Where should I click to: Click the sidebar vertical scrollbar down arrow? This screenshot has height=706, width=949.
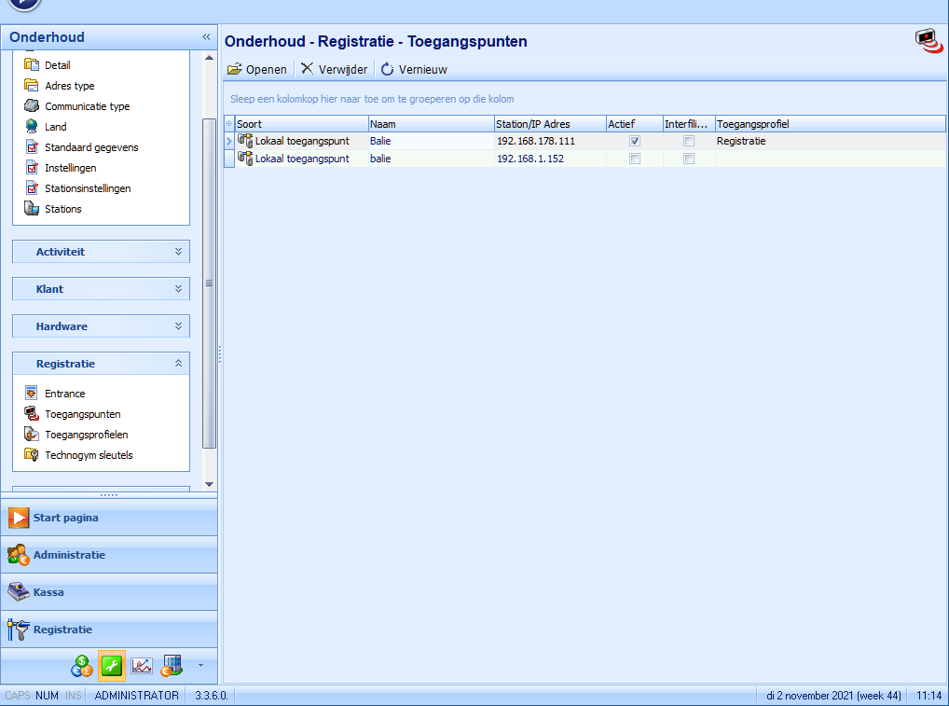click(209, 484)
